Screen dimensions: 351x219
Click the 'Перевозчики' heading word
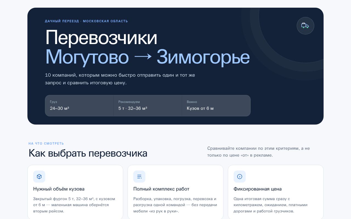coord(101,38)
